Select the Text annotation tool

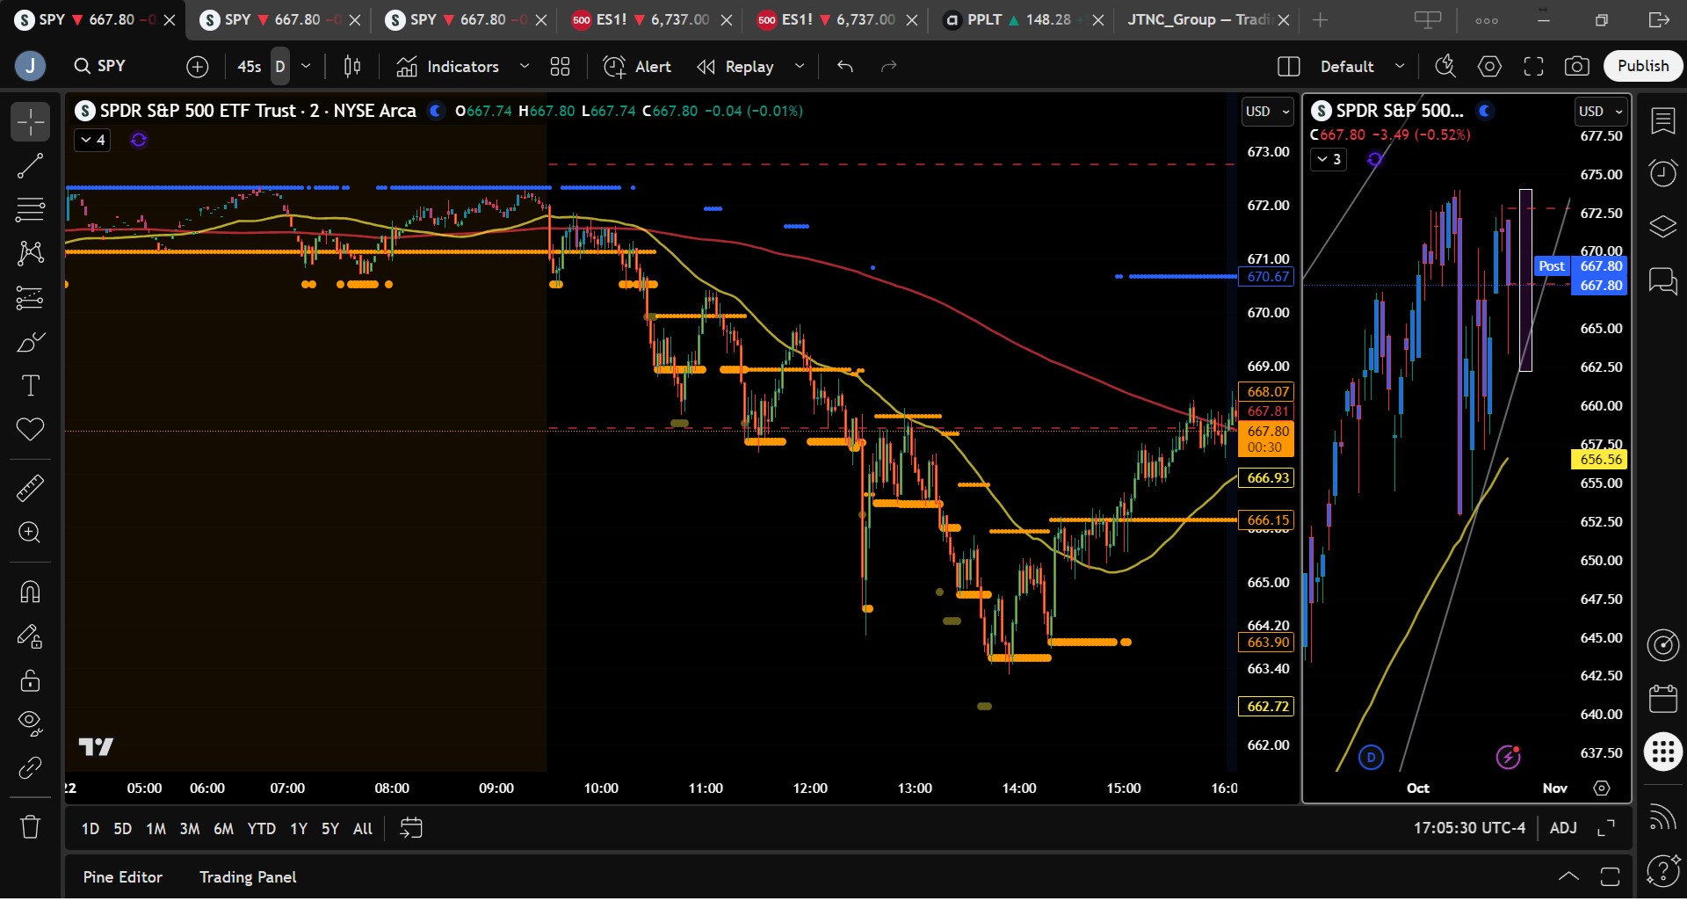coord(30,386)
